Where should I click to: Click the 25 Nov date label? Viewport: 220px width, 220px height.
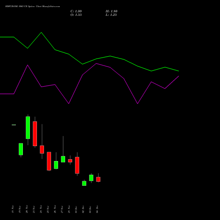click(48, 209)
